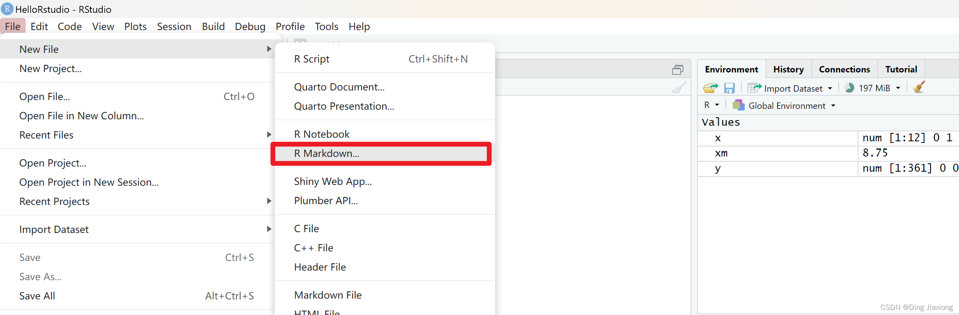Clear environment objects with the broom icon
This screenshot has height=315, width=959.
click(x=919, y=87)
